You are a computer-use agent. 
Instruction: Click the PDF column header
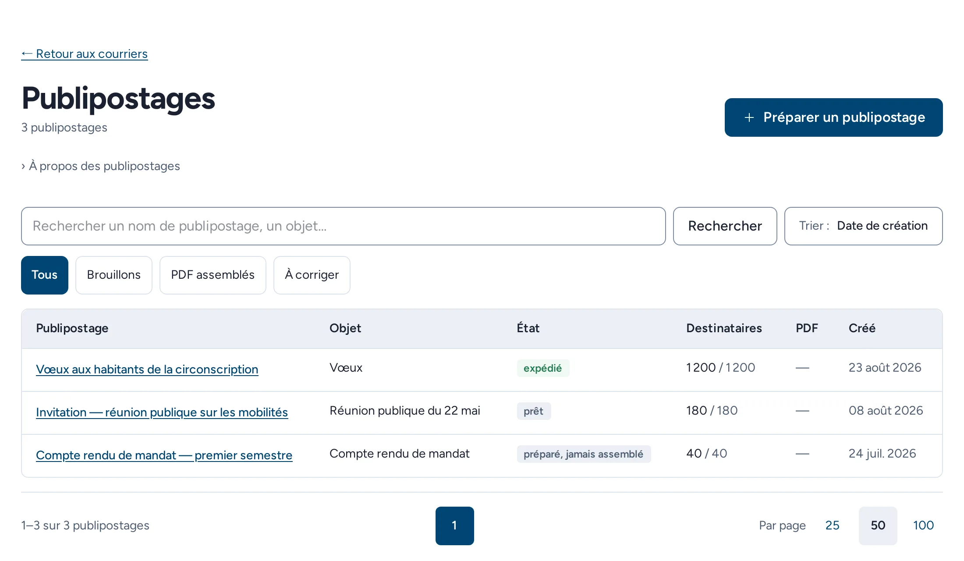click(x=807, y=328)
